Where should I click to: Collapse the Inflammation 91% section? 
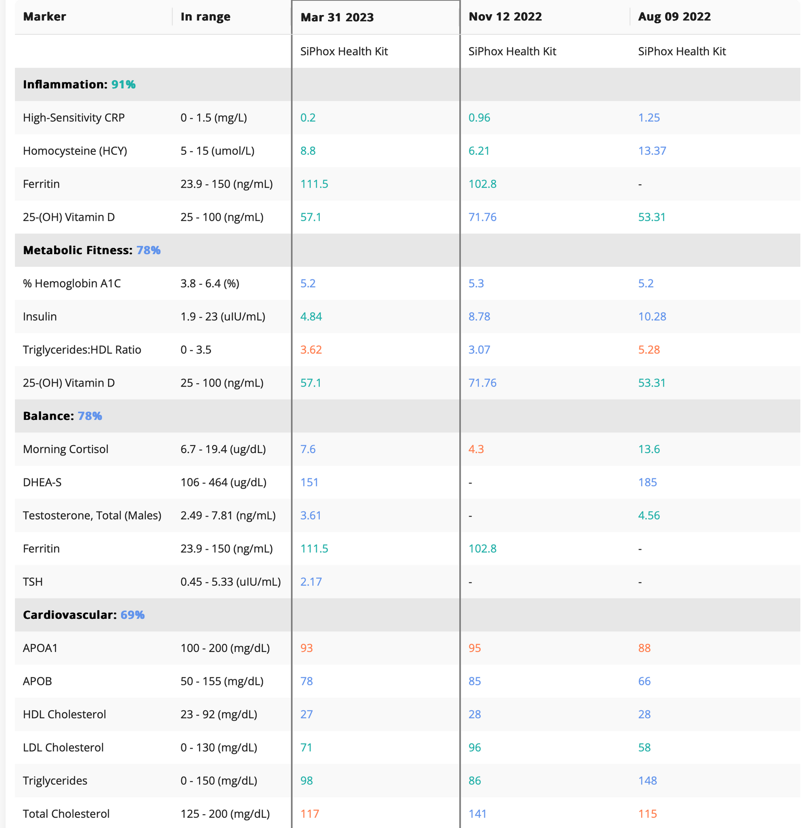coord(79,84)
